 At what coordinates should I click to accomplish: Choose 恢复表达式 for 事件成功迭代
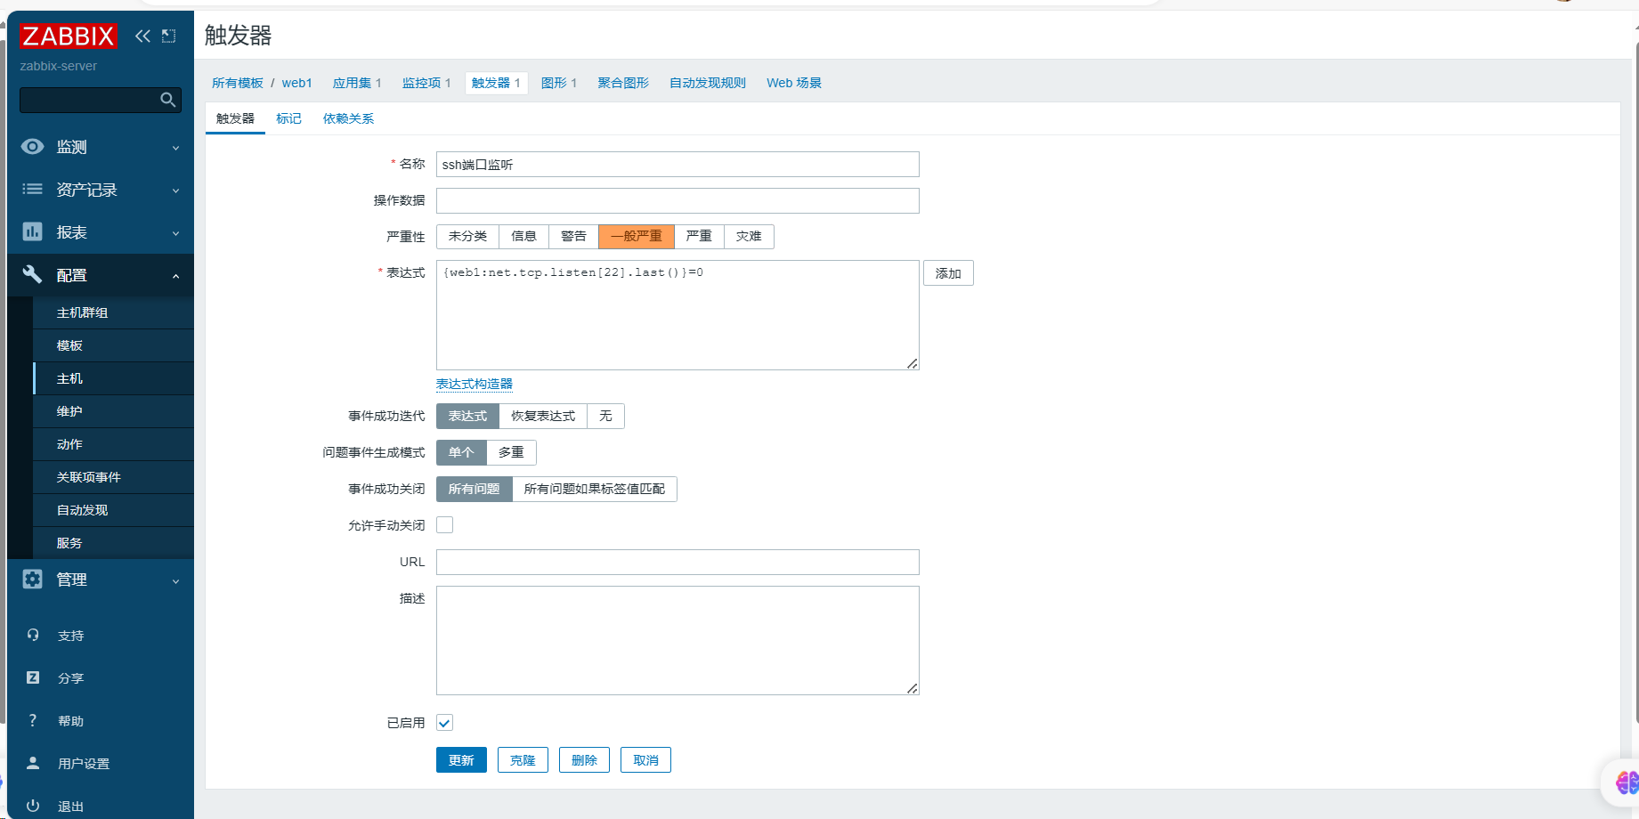tap(543, 416)
